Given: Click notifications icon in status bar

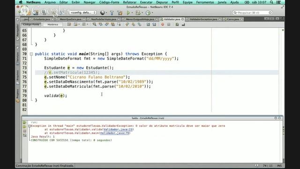Looking at the screenshot, I should click(x=256, y=166).
